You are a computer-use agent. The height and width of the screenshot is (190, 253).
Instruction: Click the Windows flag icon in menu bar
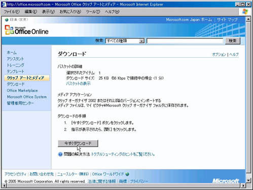(x=245, y=12)
